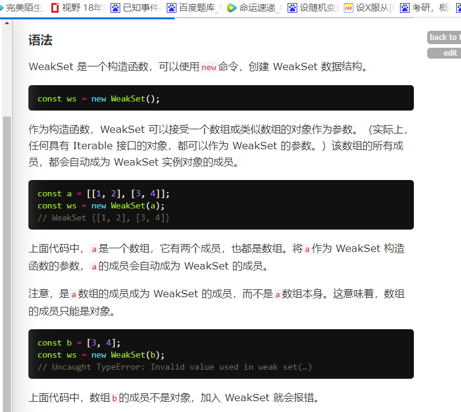This screenshot has width=461, height=412.
Task: Click code line 'const ws = new WeakSet(b);'
Action: click(x=101, y=355)
